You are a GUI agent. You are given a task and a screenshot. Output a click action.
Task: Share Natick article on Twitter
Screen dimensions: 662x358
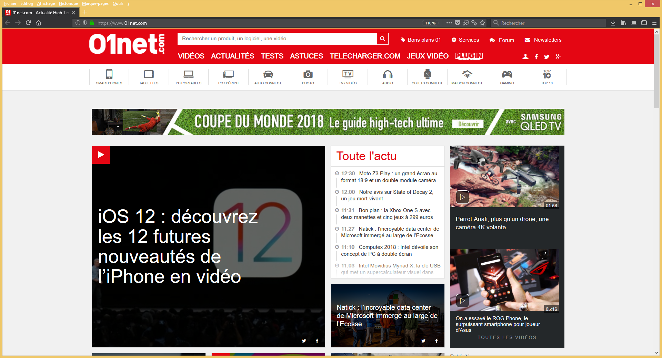423,341
